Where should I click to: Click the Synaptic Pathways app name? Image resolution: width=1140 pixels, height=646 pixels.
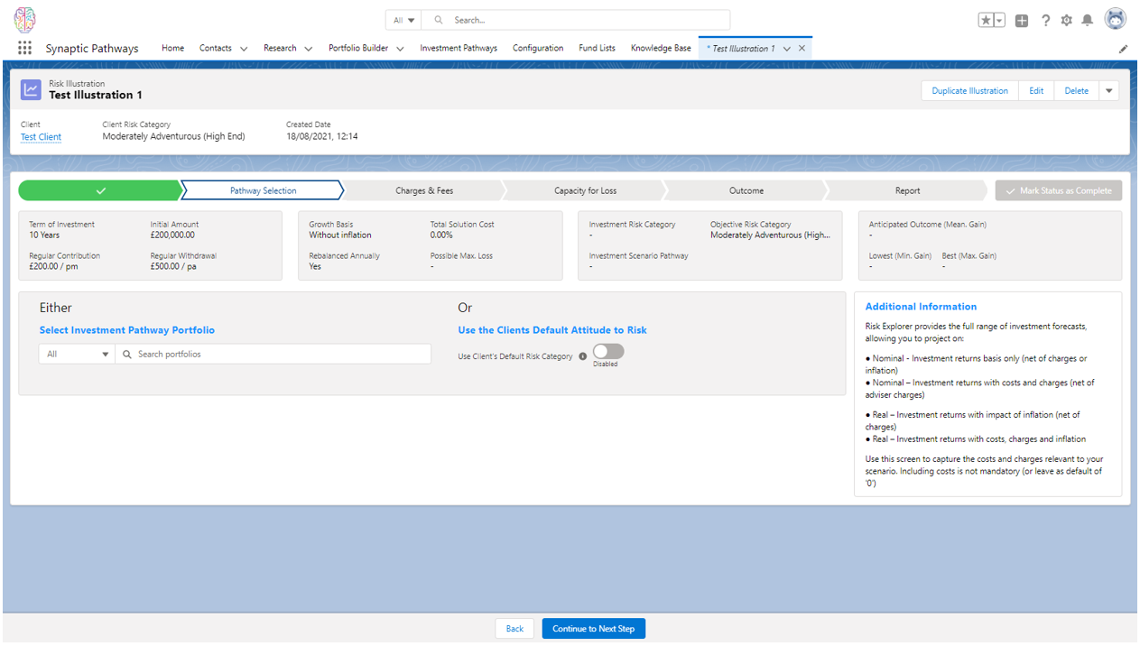click(92, 49)
